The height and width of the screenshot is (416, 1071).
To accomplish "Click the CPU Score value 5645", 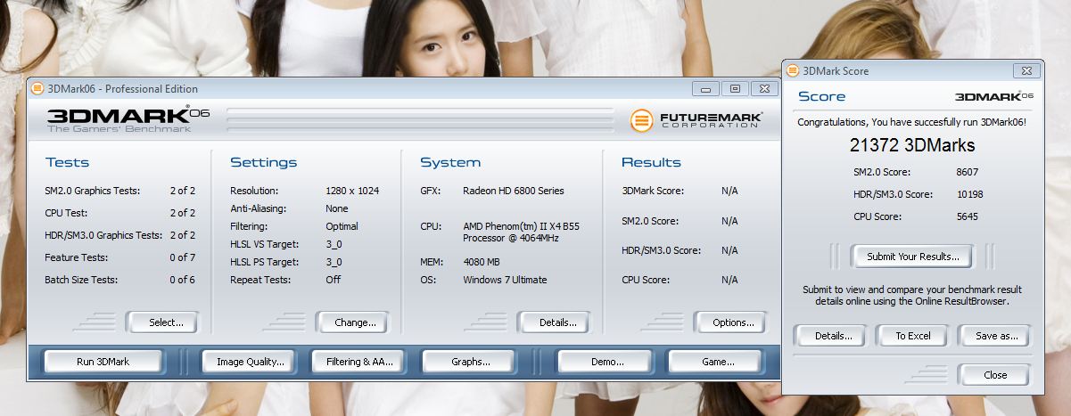I will pos(967,216).
